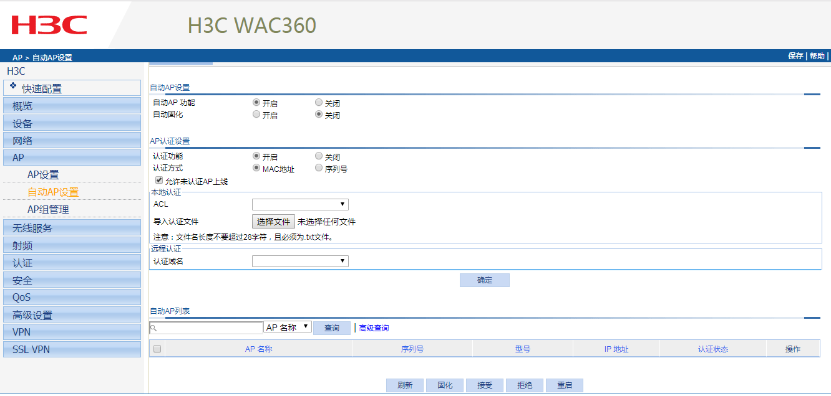Expand the 设备 sidebar menu
The height and width of the screenshot is (396, 831).
[72, 123]
